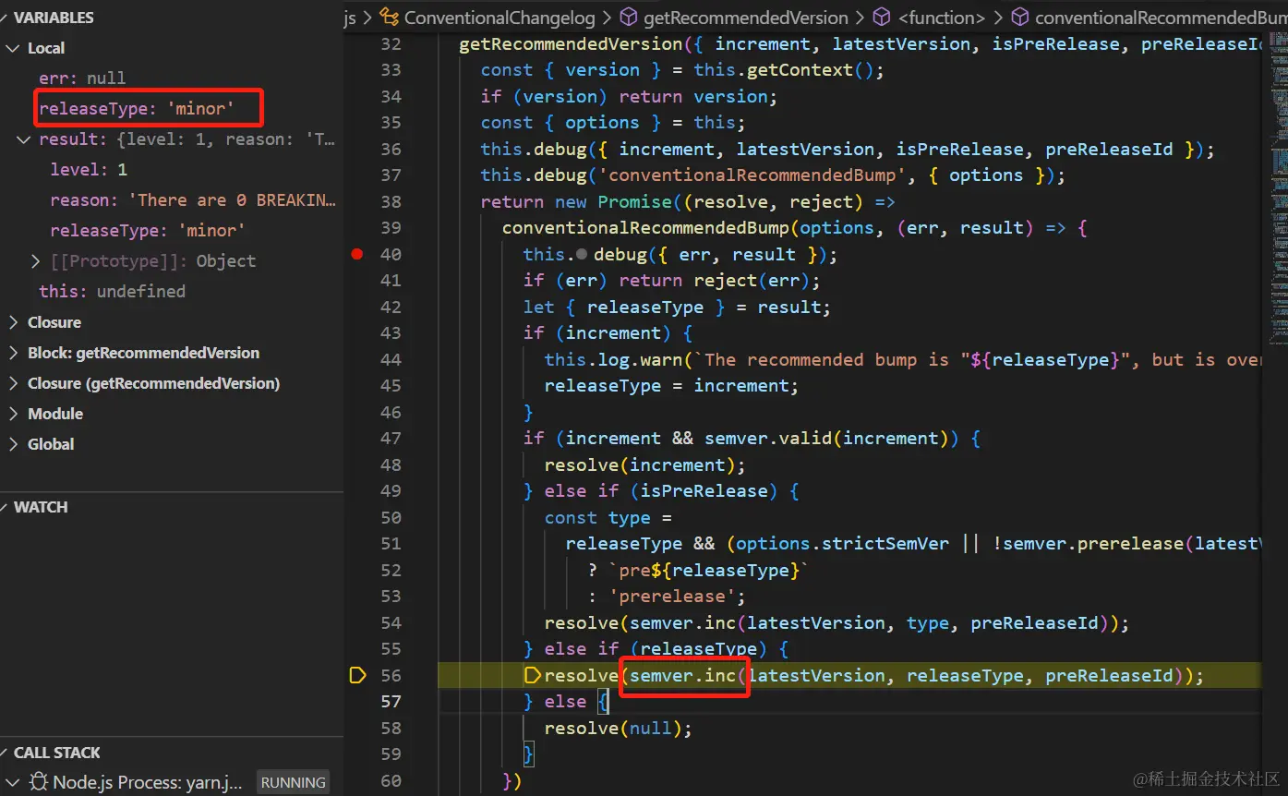Screen dimensions: 1288x796
Task: Expand the Module scope
Action: [x=13, y=414]
